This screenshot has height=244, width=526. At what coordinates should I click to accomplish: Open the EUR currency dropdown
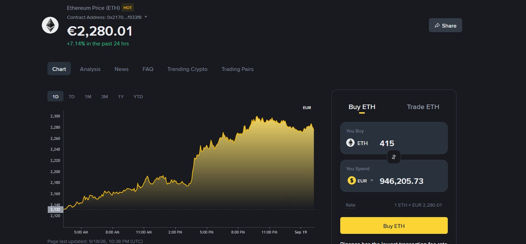click(365, 180)
